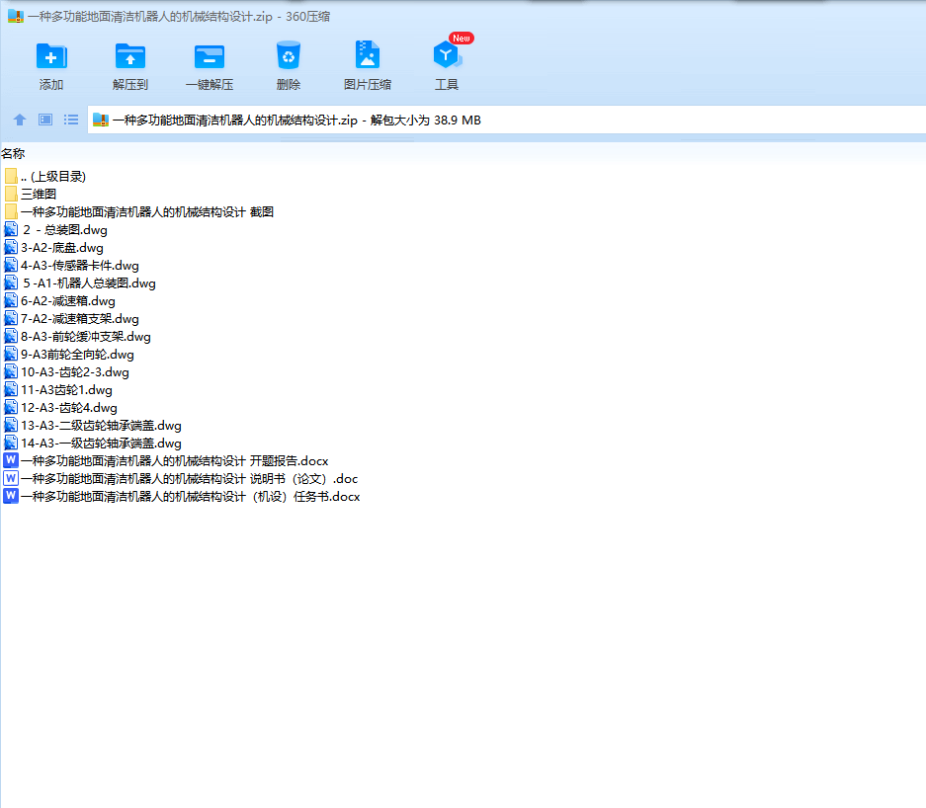Image resolution: width=926 pixels, height=808 pixels.
Task: Select the 开题报告.docx file name
Action: [174, 461]
